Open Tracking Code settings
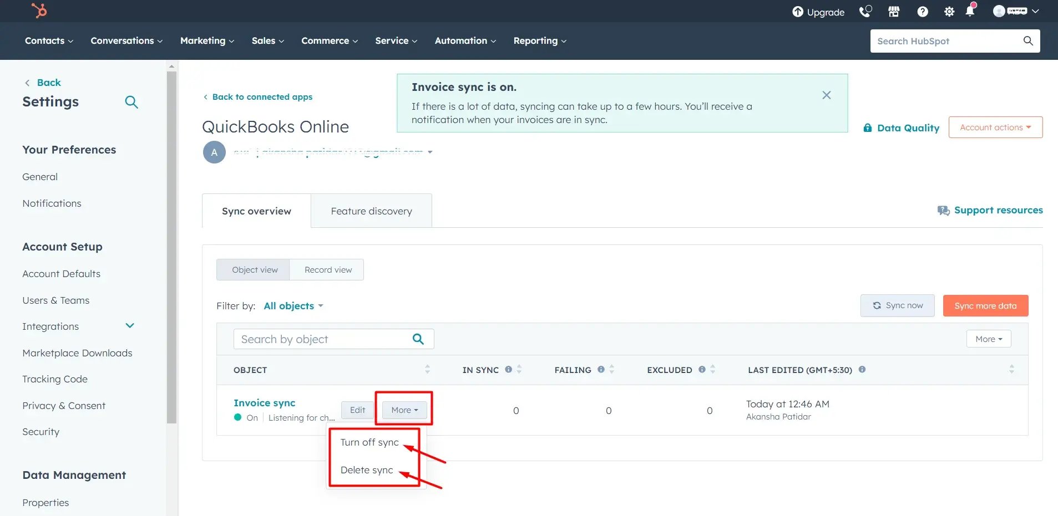 click(55, 379)
